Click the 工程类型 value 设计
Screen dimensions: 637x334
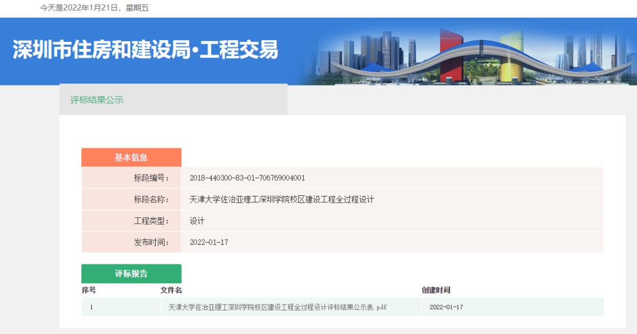(196, 221)
